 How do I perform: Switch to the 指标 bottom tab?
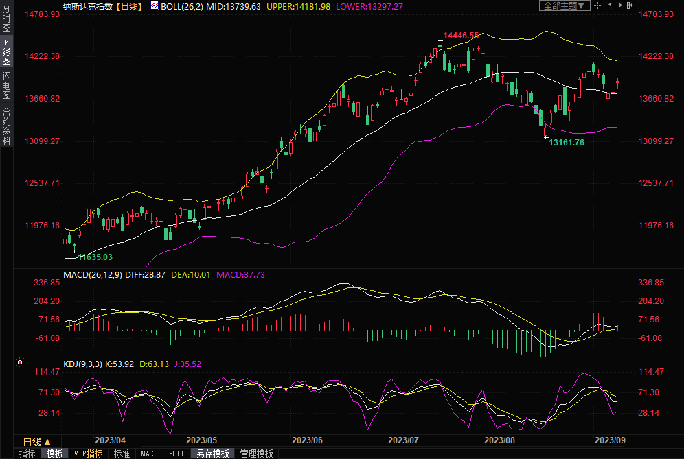pyautogui.click(x=27, y=454)
